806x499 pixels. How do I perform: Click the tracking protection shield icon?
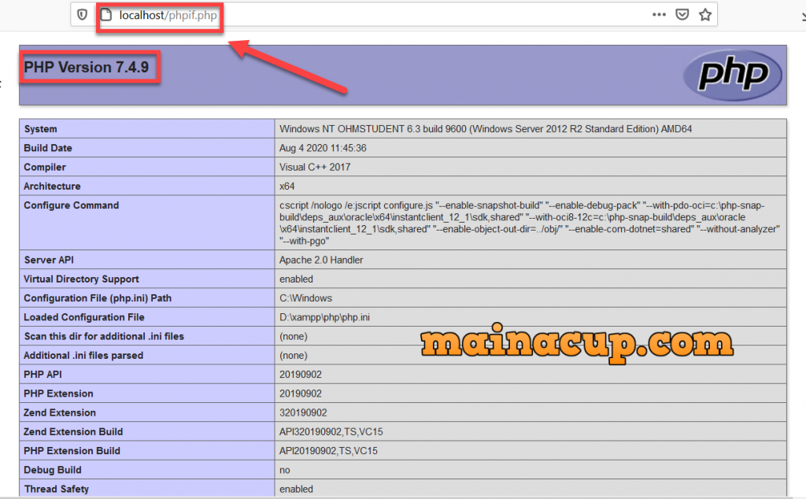coord(82,15)
